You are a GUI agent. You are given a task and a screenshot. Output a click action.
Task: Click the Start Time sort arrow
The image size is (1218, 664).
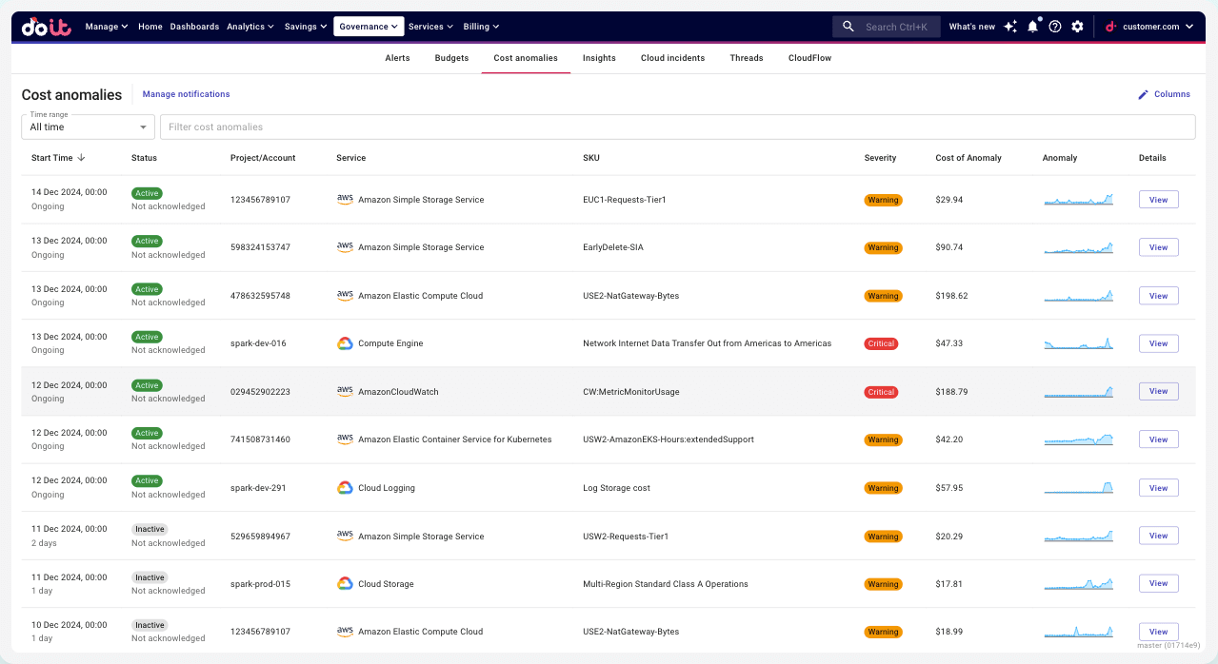(82, 158)
